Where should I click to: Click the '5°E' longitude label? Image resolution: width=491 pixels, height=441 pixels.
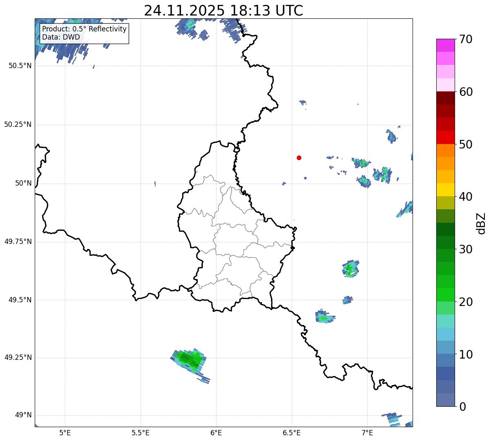pyautogui.click(x=65, y=433)
